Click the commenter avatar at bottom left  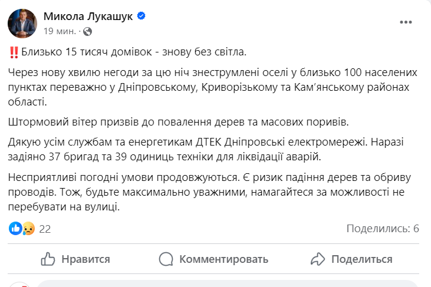(19, 284)
